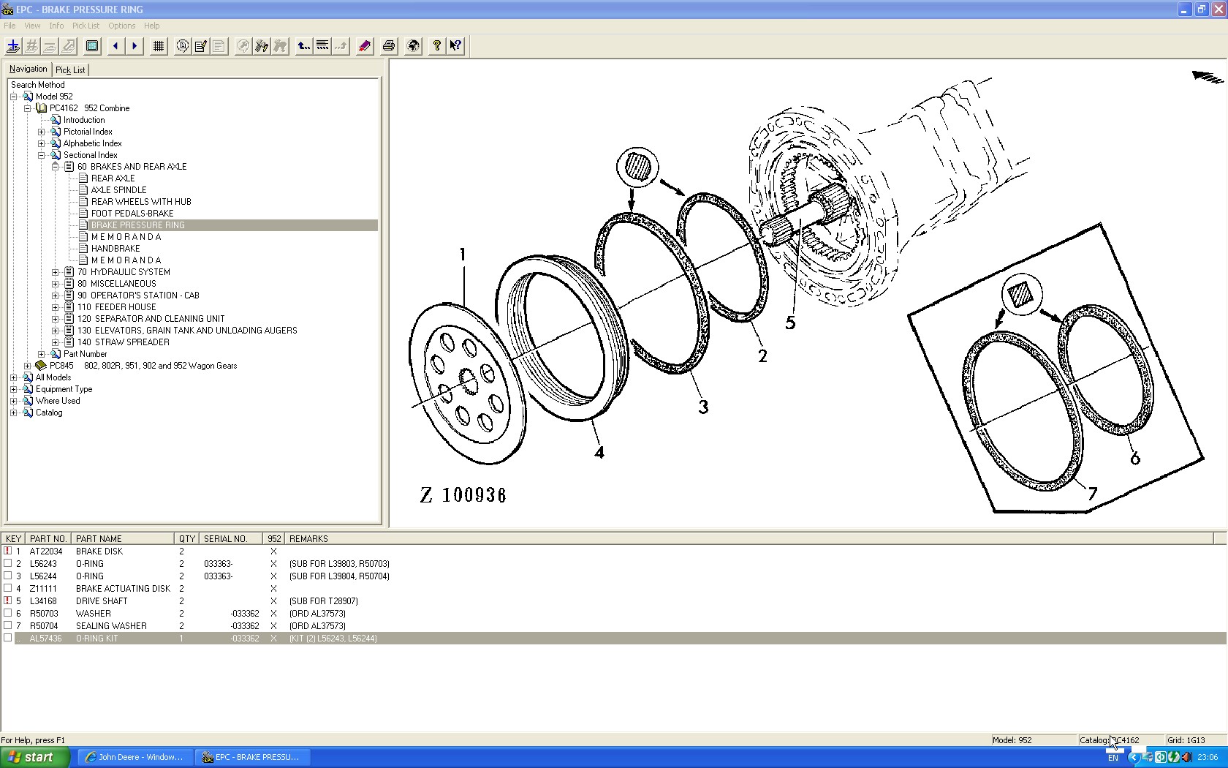Open the Pick List menu
1228x768 pixels.
point(86,26)
